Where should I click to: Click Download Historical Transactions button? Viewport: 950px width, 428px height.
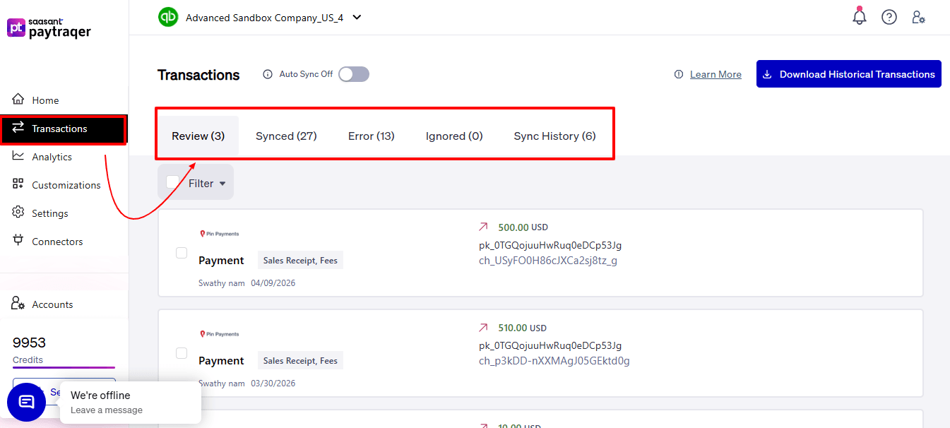(x=848, y=73)
